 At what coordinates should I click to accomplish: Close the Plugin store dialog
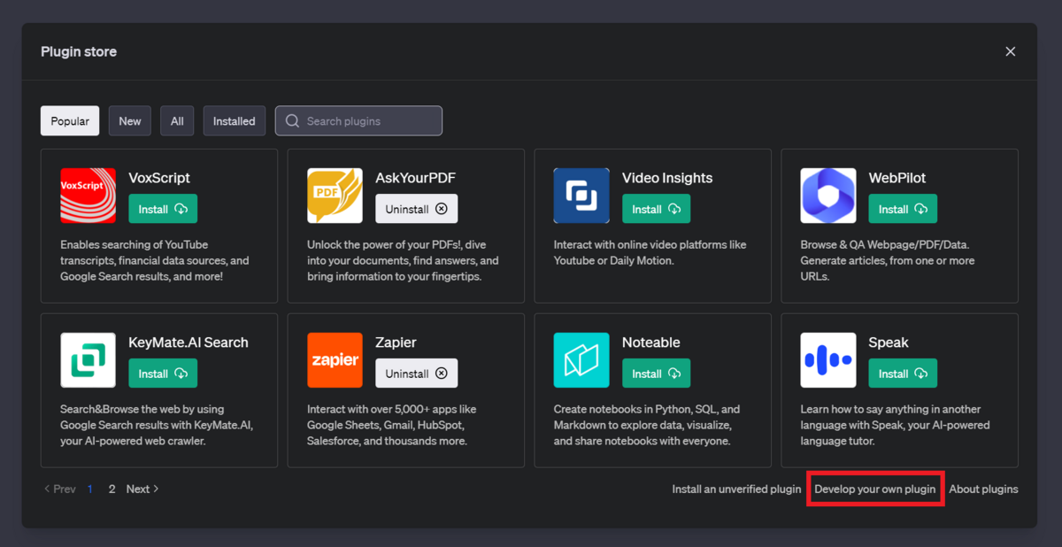(1010, 51)
